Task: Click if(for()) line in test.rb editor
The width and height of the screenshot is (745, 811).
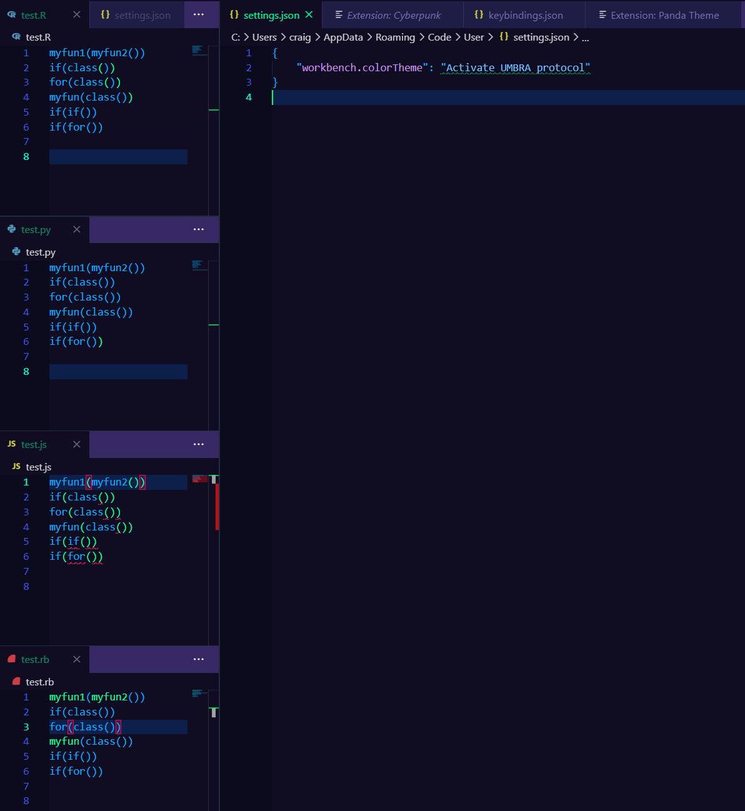Action: [x=76, y=772]
